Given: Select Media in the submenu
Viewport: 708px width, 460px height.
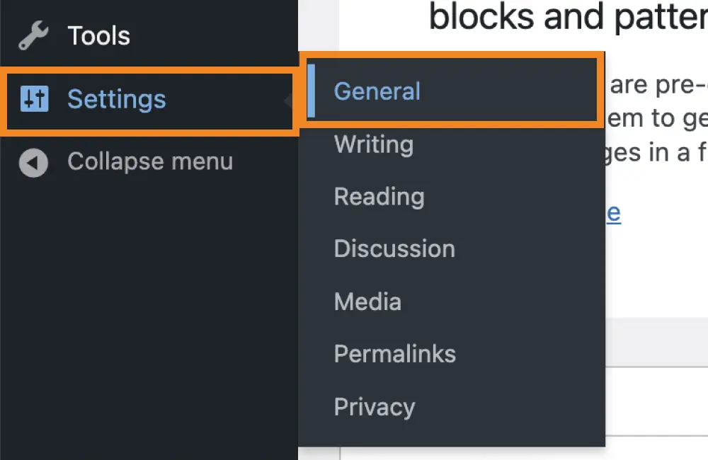Looking at the screenshot, I should click(367, 301).
